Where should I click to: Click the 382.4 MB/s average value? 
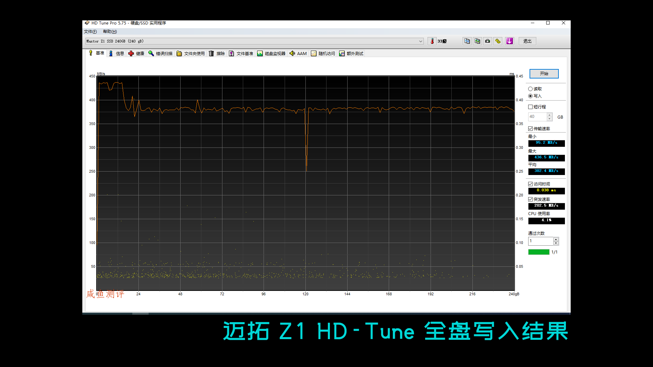(547, 171)
